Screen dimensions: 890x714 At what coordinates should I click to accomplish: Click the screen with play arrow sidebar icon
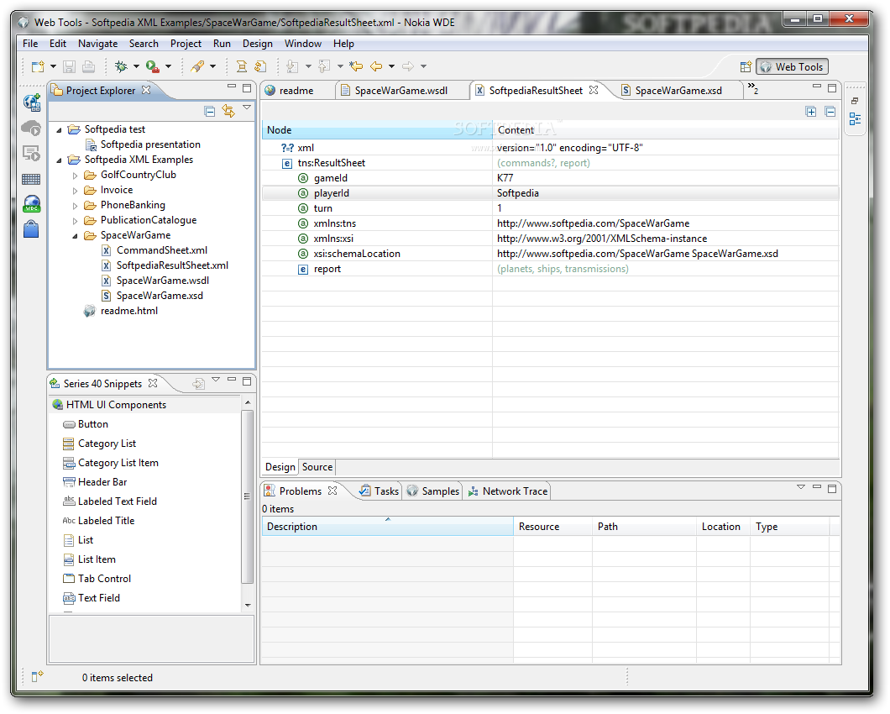coord(31,154)
